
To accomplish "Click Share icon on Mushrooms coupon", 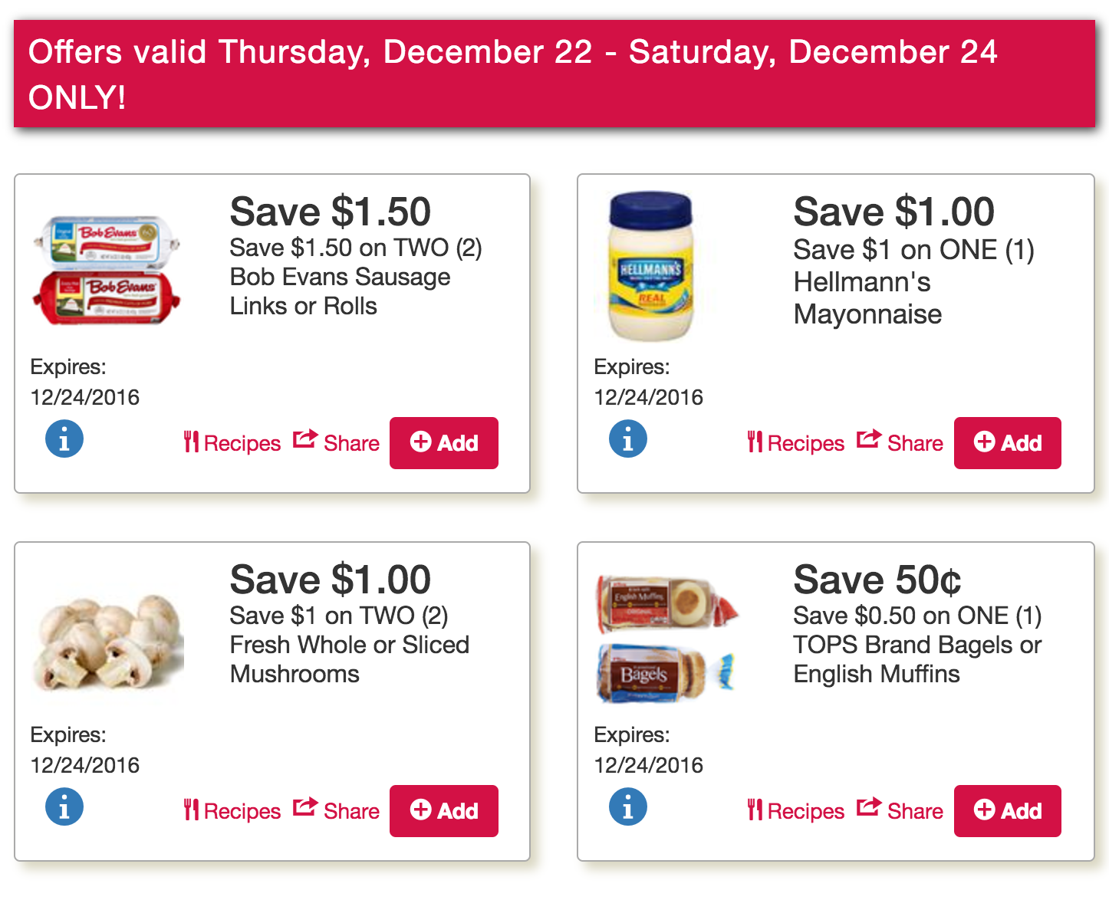I will coord(336,810).
